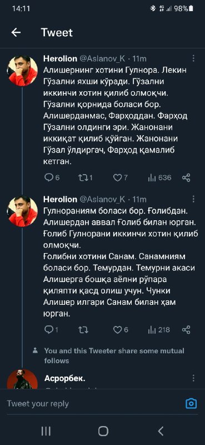Open replies on first tweet with 6 comments

tap(52, 177)
